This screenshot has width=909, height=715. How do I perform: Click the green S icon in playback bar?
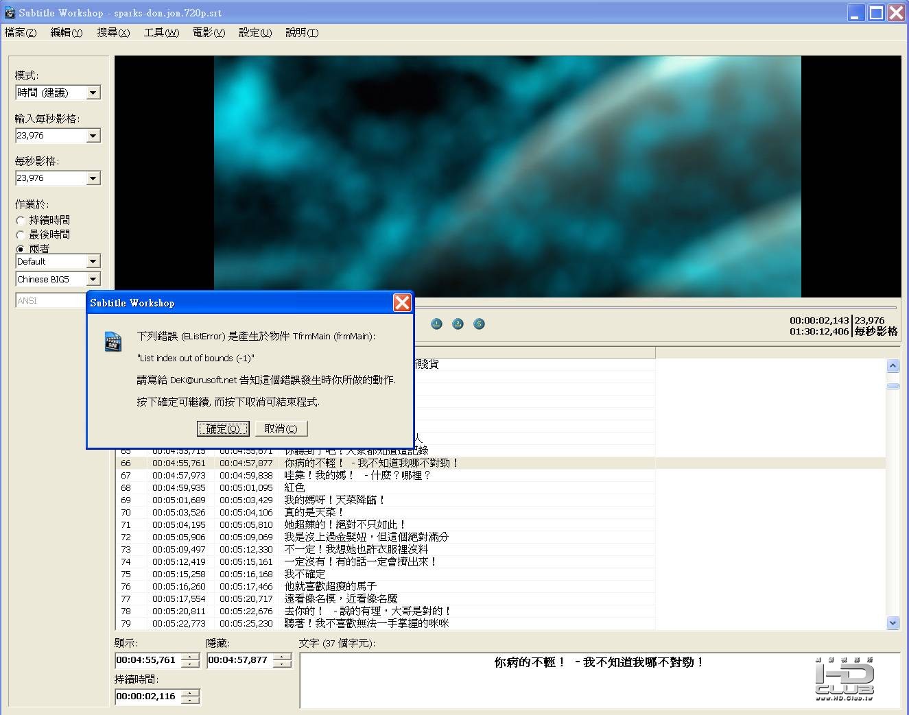[x=480, y=324]
